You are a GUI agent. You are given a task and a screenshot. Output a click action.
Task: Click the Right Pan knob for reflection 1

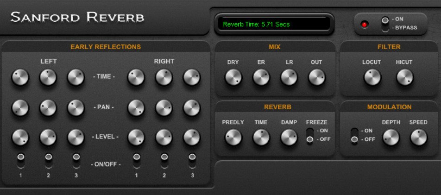(136, 108)
